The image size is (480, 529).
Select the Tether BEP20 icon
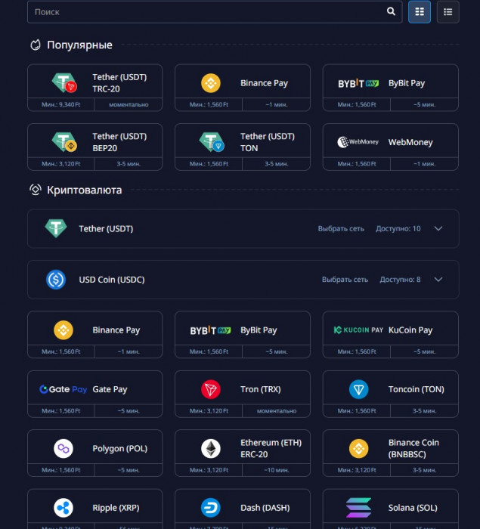(64, 142)
